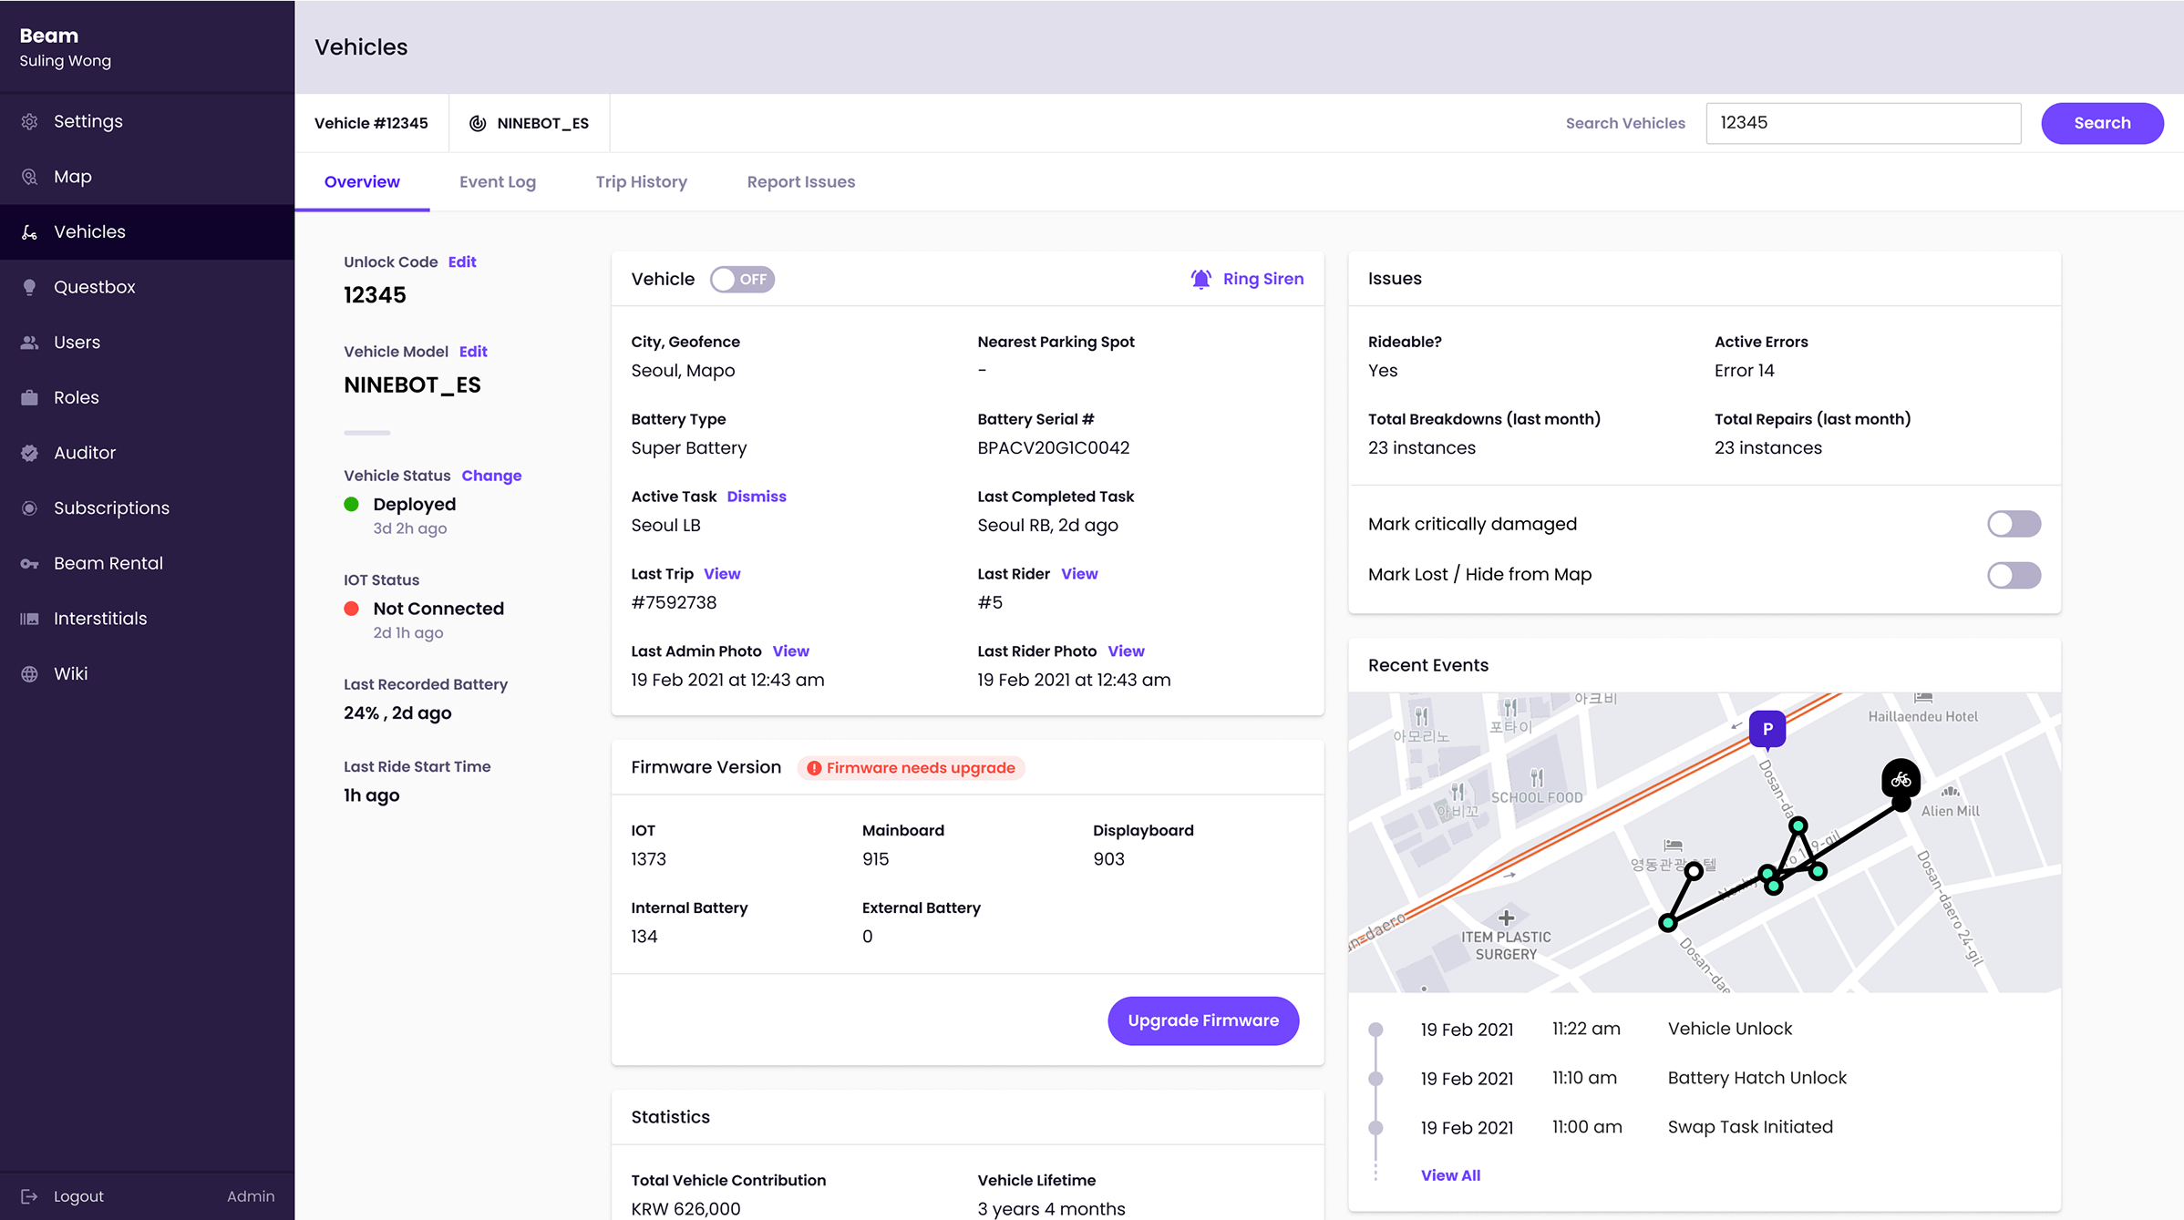View the Last Trip
Viewport: 2184px width, 1220px height.
click(x=722, y=574)
